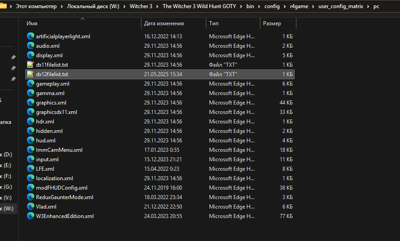Open the chevron dropdown after Witcher 3
The width and height of the screenshot is (400, 241).
(157, 6)
